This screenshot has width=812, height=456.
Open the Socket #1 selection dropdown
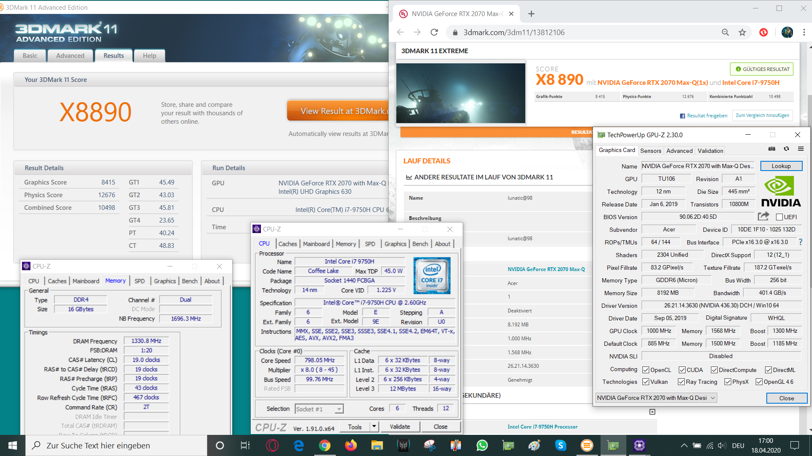click(319, 409)
